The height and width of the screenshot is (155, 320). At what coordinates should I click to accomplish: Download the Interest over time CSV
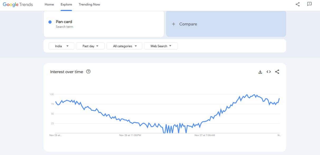pos(260,72)
